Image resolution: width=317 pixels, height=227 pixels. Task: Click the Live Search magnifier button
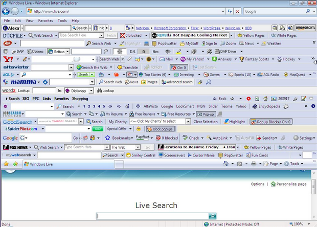tap(213, 216)
